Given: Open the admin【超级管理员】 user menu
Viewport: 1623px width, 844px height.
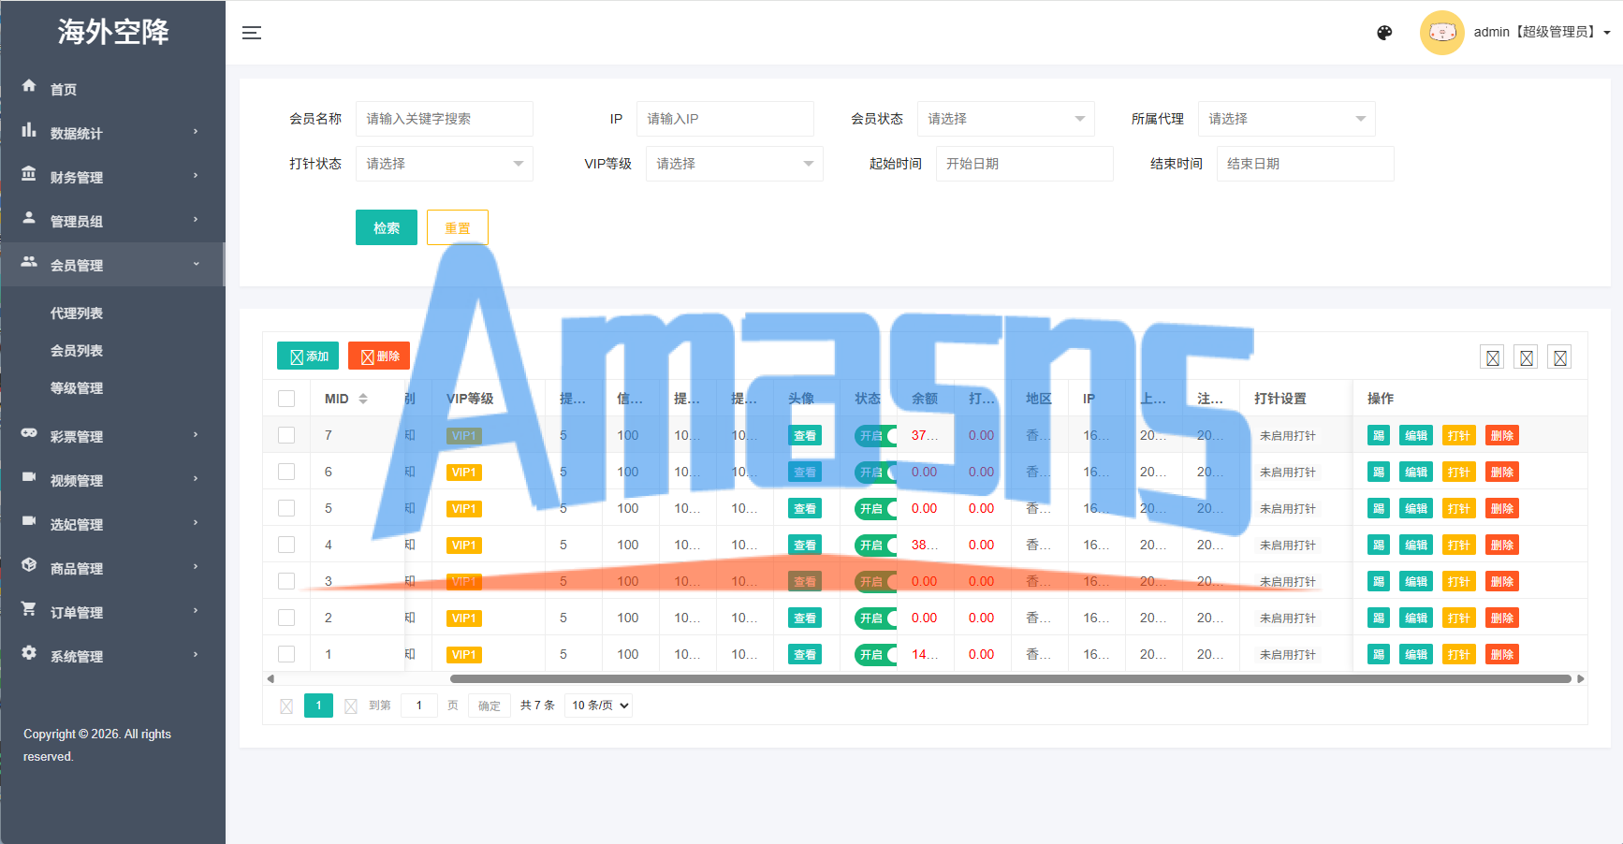Looking at the screenshot, I should click(x=1542, y=32).
